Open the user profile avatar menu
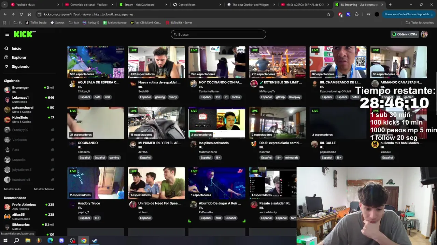The height and width of the screenshot is (245, 437). click(x=424, y=34)
